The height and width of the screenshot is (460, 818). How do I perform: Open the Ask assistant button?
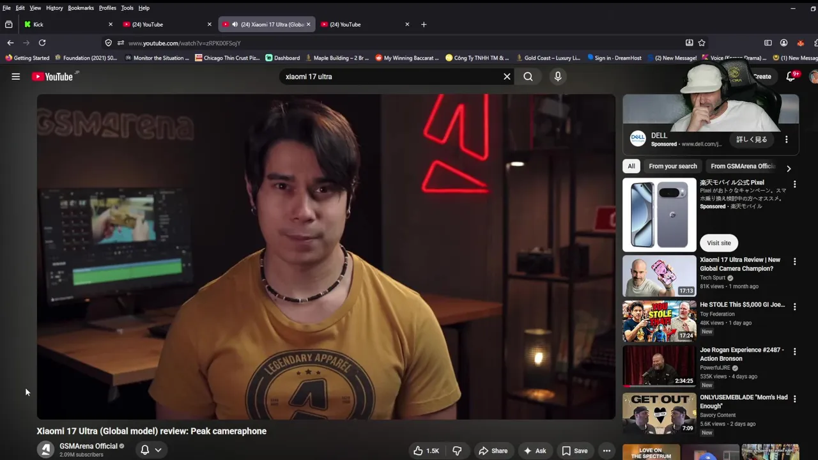[x=534, y=450]
